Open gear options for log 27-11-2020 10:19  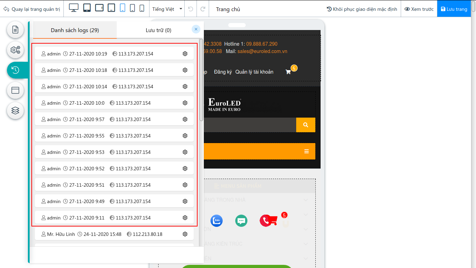(185, 54)
